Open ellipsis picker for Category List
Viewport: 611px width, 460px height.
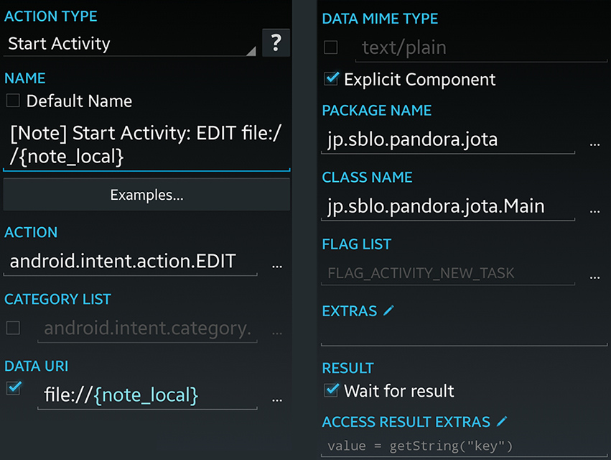click(x=277, y=333)
